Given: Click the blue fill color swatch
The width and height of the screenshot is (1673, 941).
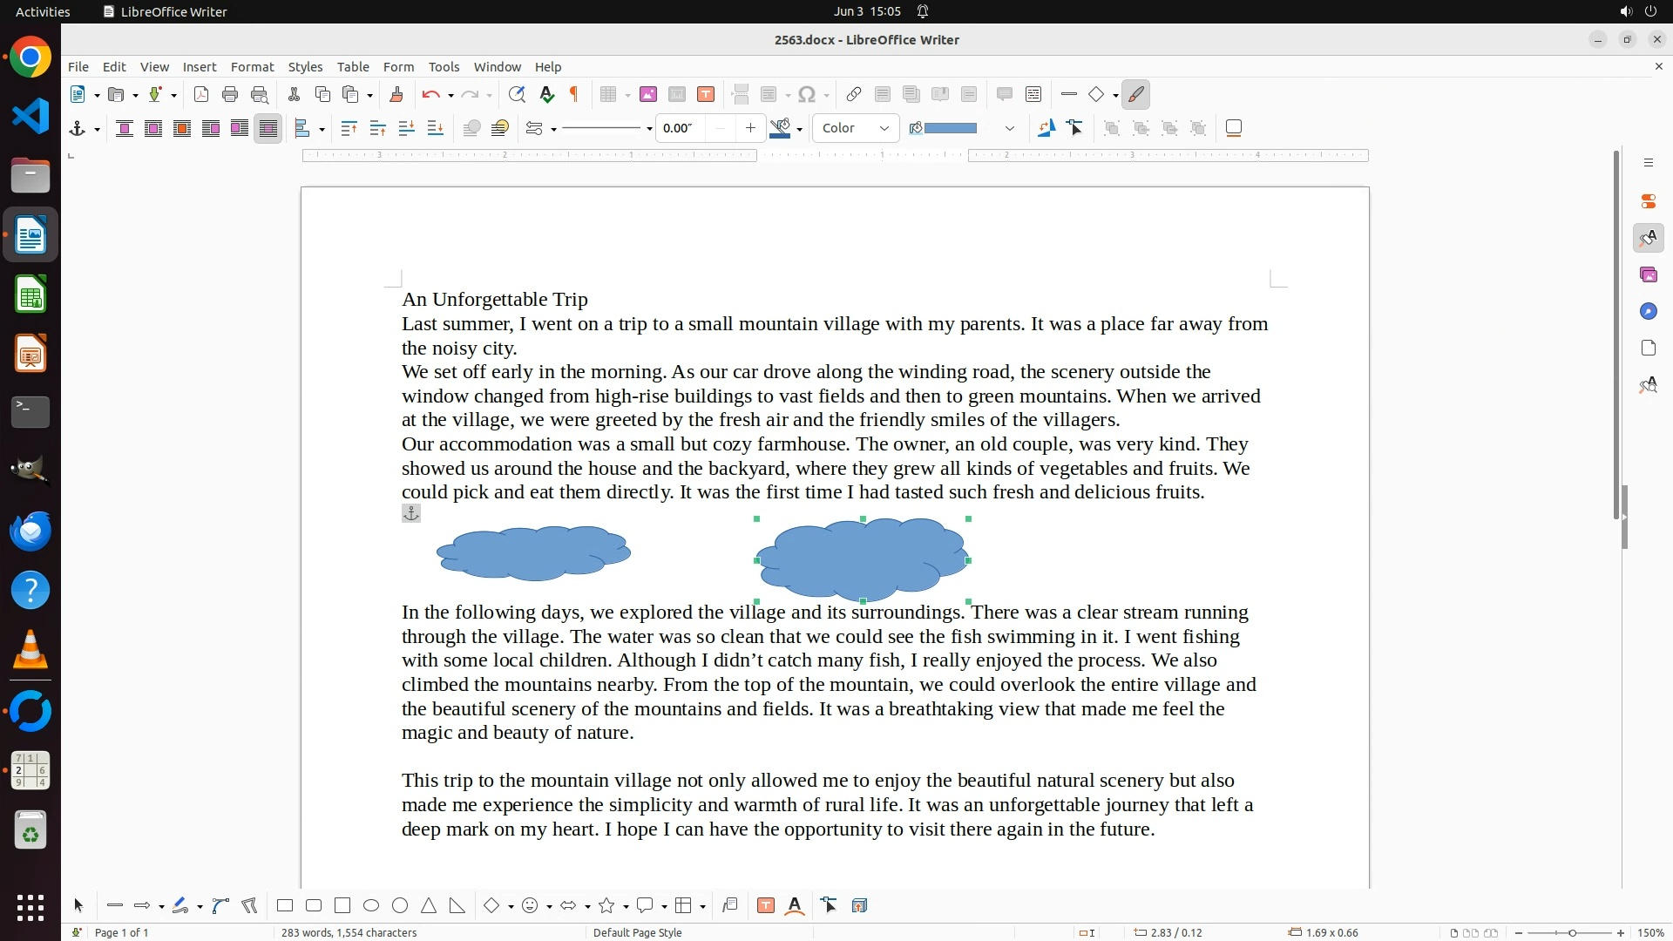Looking at the screenshot, I should (950, 129).
